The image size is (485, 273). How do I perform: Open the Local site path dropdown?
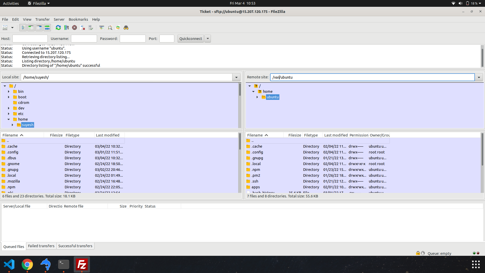coord(236,77)
